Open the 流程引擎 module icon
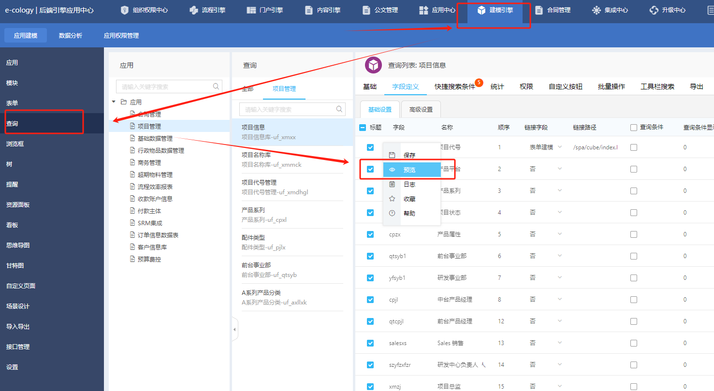Viewport: 714px width, 391px height. coord(194,10)
